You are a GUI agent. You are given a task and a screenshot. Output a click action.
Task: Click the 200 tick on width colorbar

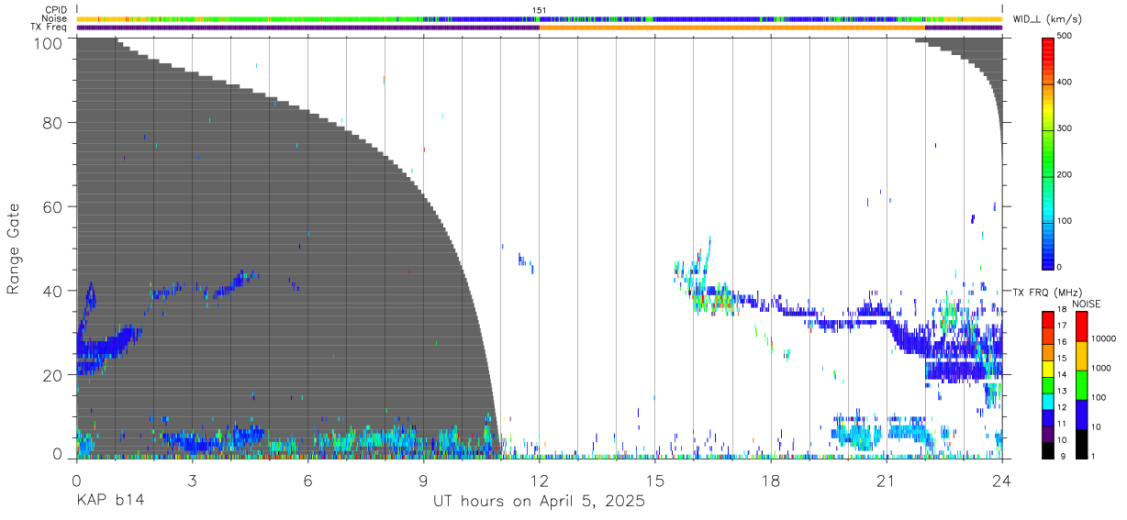pyautogui.click(x=1066, y=174)
